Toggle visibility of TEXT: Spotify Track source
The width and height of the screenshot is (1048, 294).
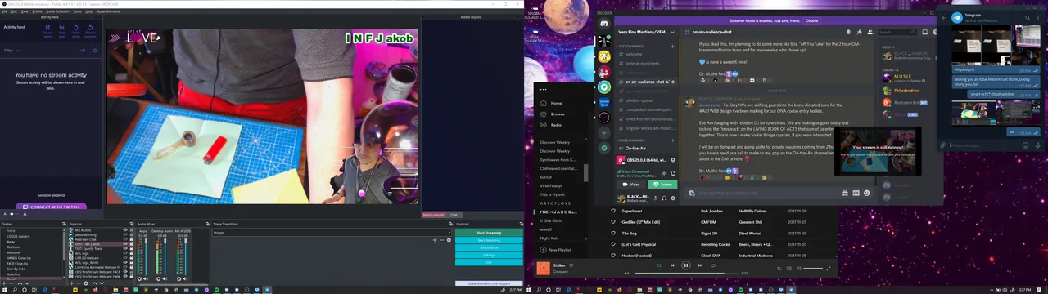tap(125, 248)
